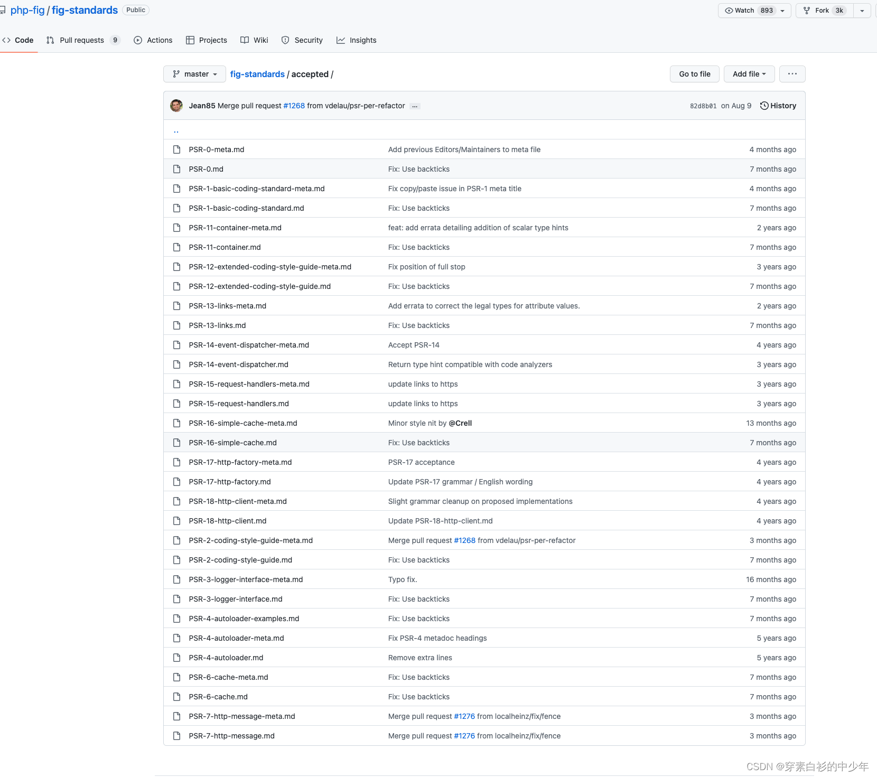Image resolution: width=877 pixels, height=777 pixels.
Task: Open file PSR-4-autoloader-examples.md
Action: click(244, 619)
